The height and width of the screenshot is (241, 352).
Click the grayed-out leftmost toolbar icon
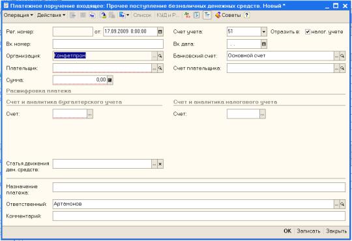coord(73,15)
